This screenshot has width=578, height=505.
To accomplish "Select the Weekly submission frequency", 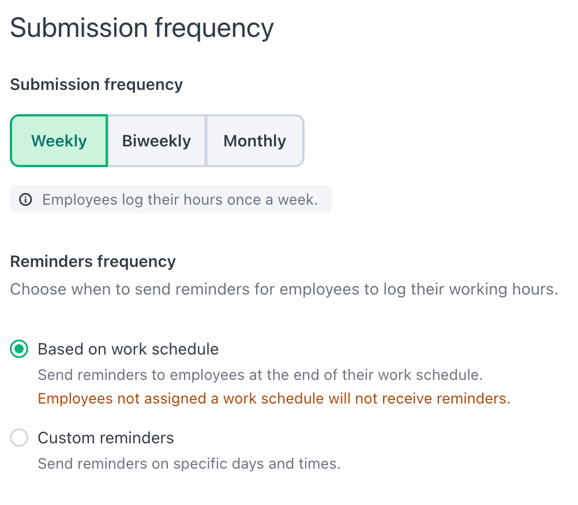I will pyautogui.click(x=59, y=141).
